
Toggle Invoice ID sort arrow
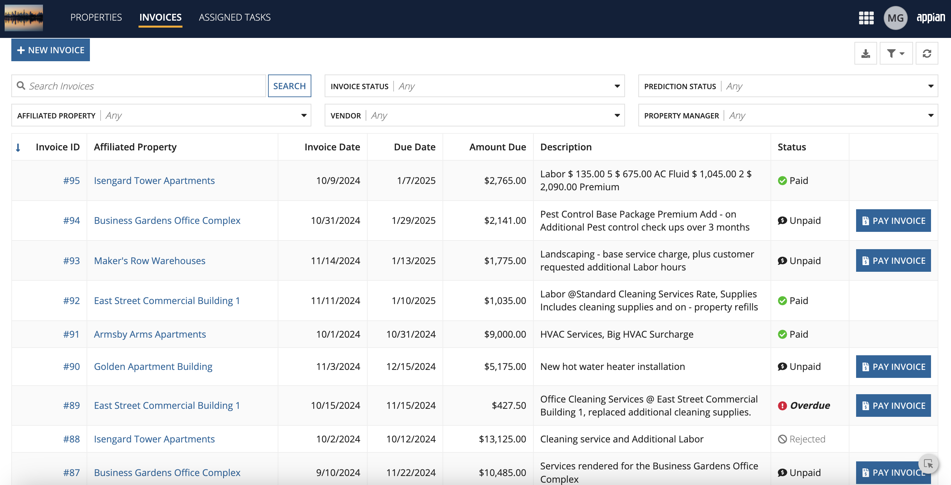tap(18, 147)
